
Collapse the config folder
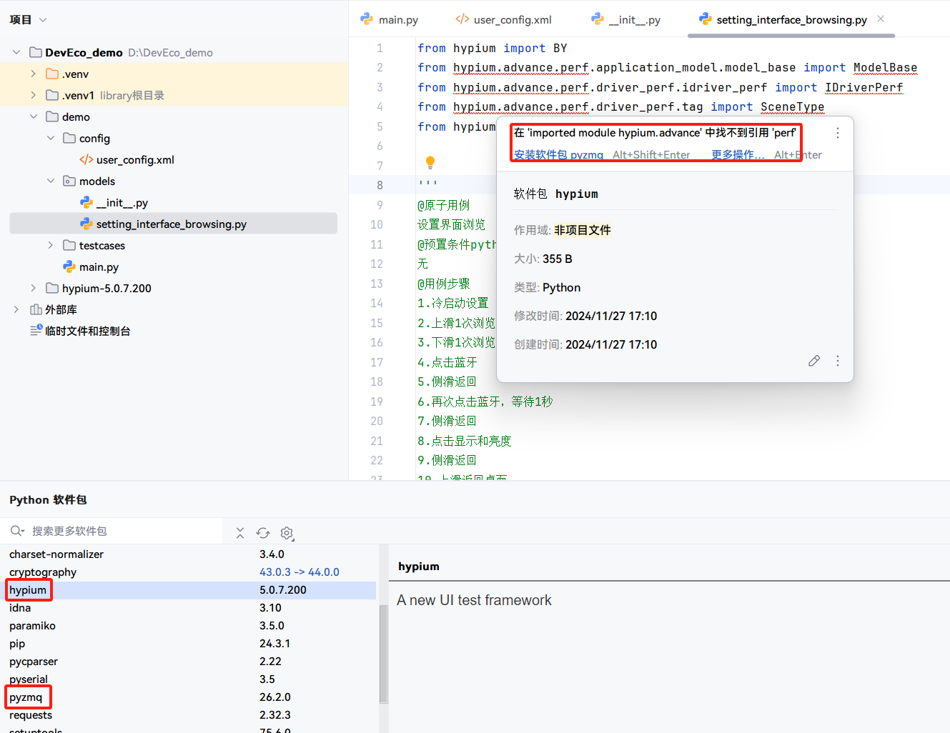(51, 138)
